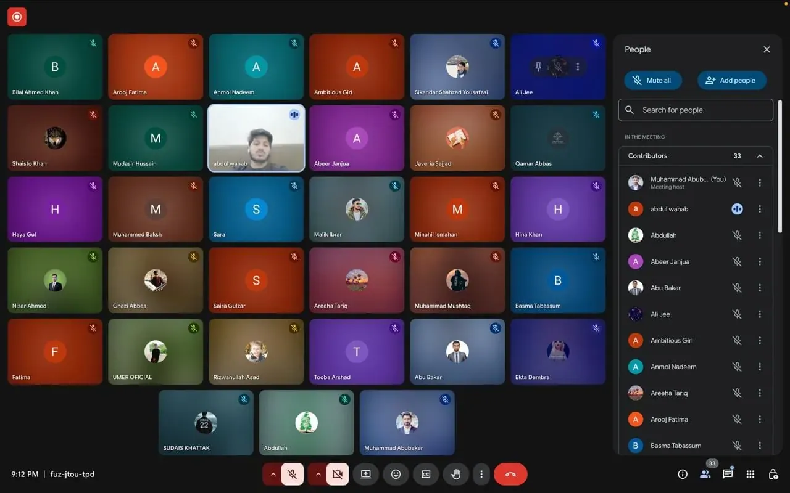790x493 pixels.
Task: Mute icon next to Areeha Tariq in list
Action: tap(737, 393)
